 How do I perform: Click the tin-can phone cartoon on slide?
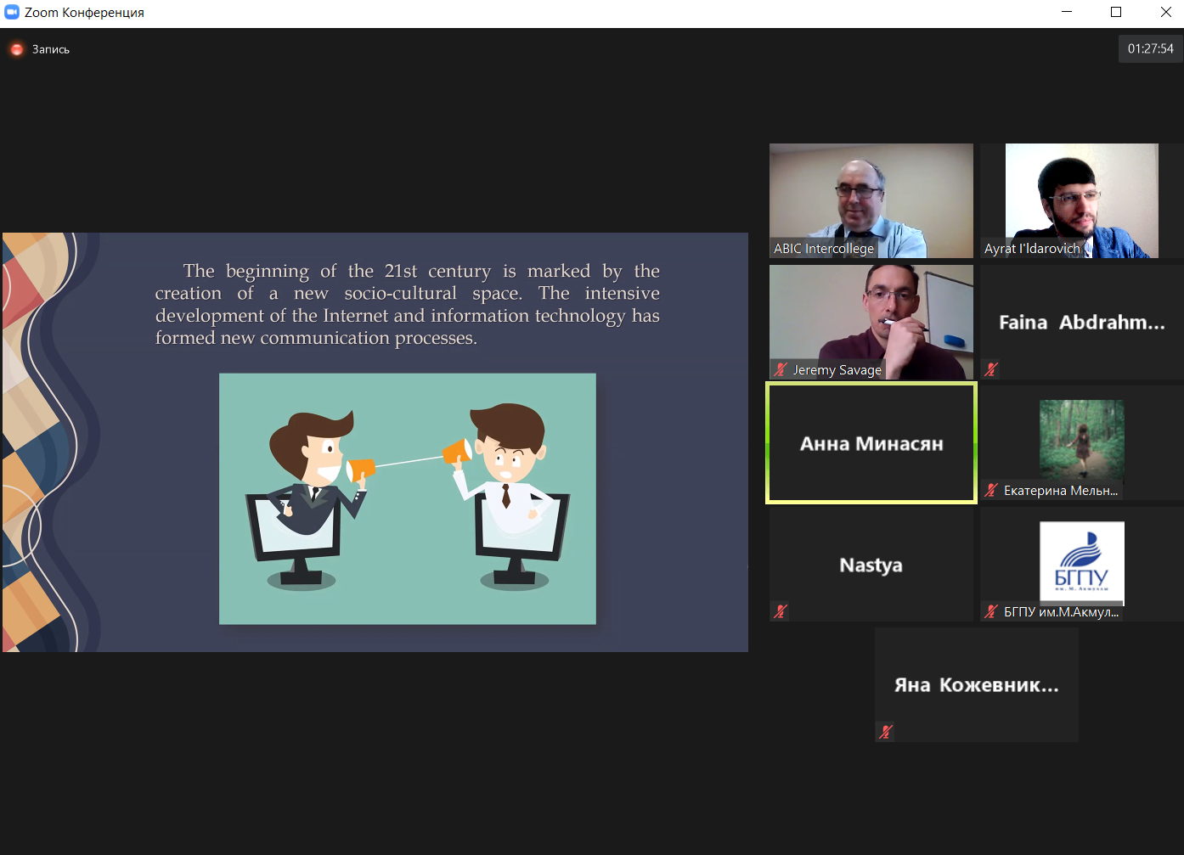click(x=408, y=498)
